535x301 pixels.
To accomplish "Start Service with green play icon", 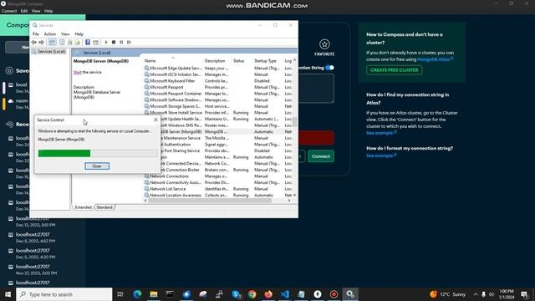I will pos(106,43).
